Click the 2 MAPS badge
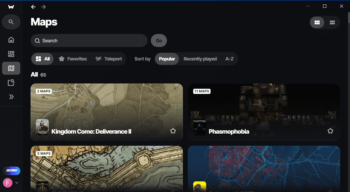350x192 pixels. pos(44,91)
